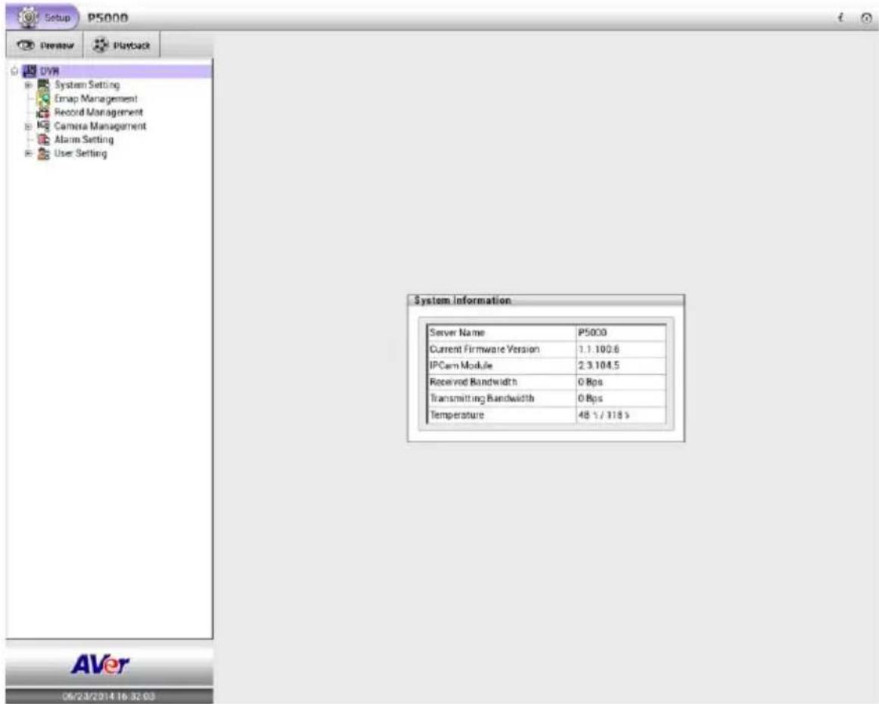The image size is (879, 704).
Task: Select the Transmitting Bandwidth 0 Bps value
Action: [621, 399]
